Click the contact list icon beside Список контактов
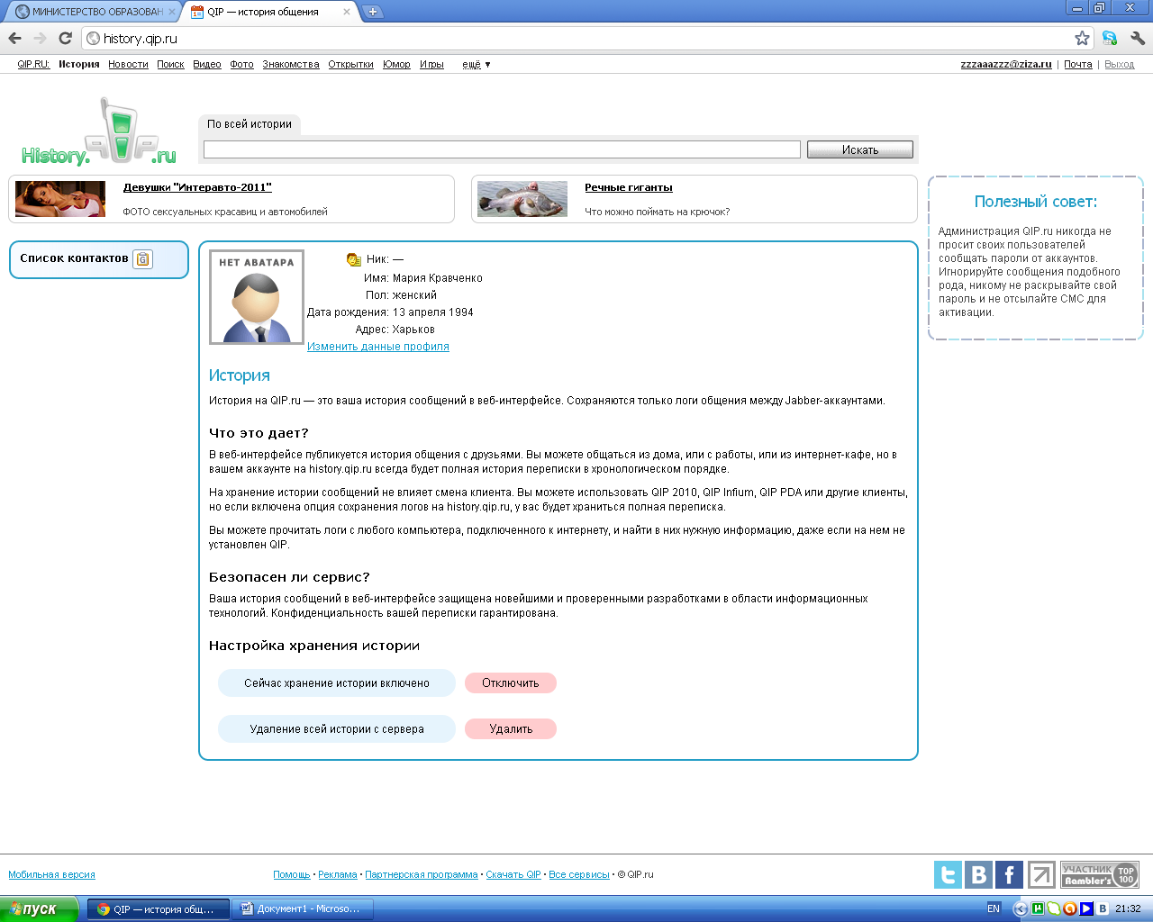The image size is (1153, 922). pos(142,259)
